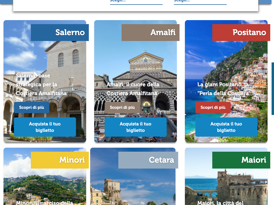The width and height of the screenshot is (274, 205).
Task: Click Scopri di più for Salerno
Action: point(31,107)
